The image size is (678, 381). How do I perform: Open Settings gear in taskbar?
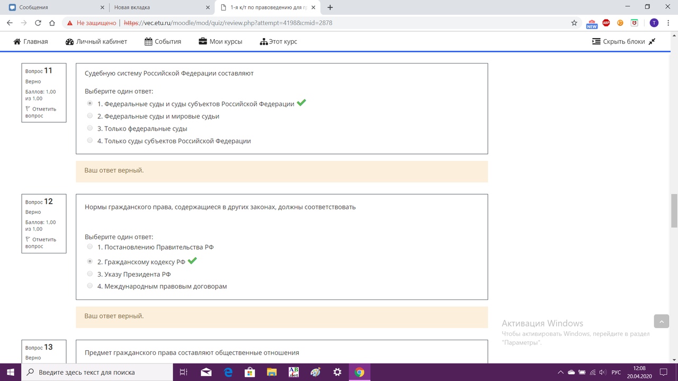tap(337, 372)
